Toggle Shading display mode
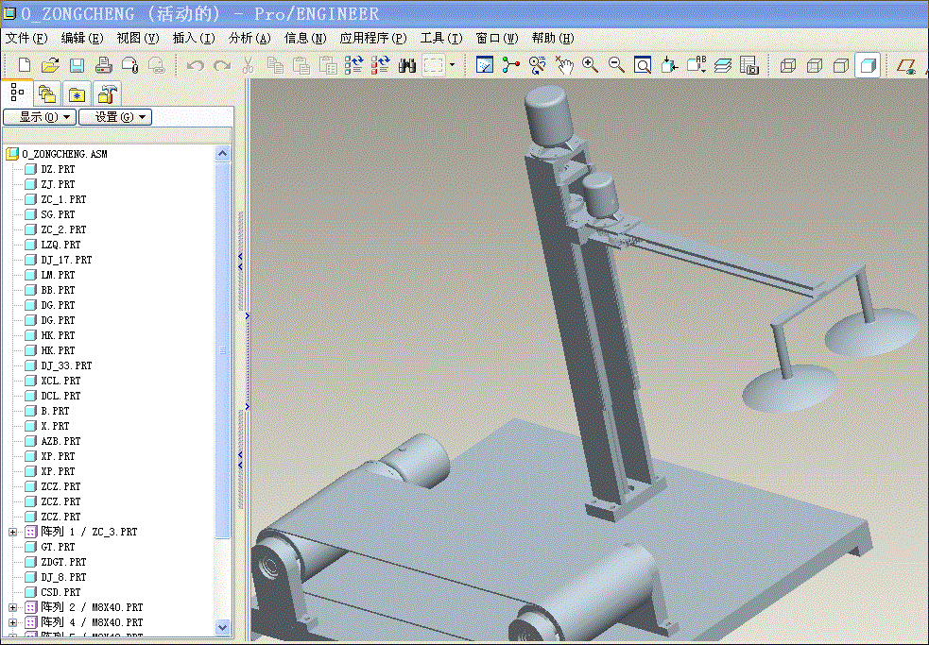The width and height of the screenshot is (929, 645). (867, 65)
